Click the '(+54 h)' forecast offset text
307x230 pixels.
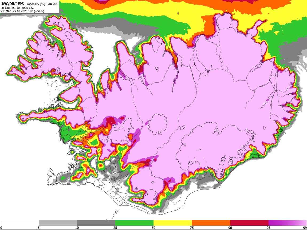pyautogui.click(x=39, y=11)
